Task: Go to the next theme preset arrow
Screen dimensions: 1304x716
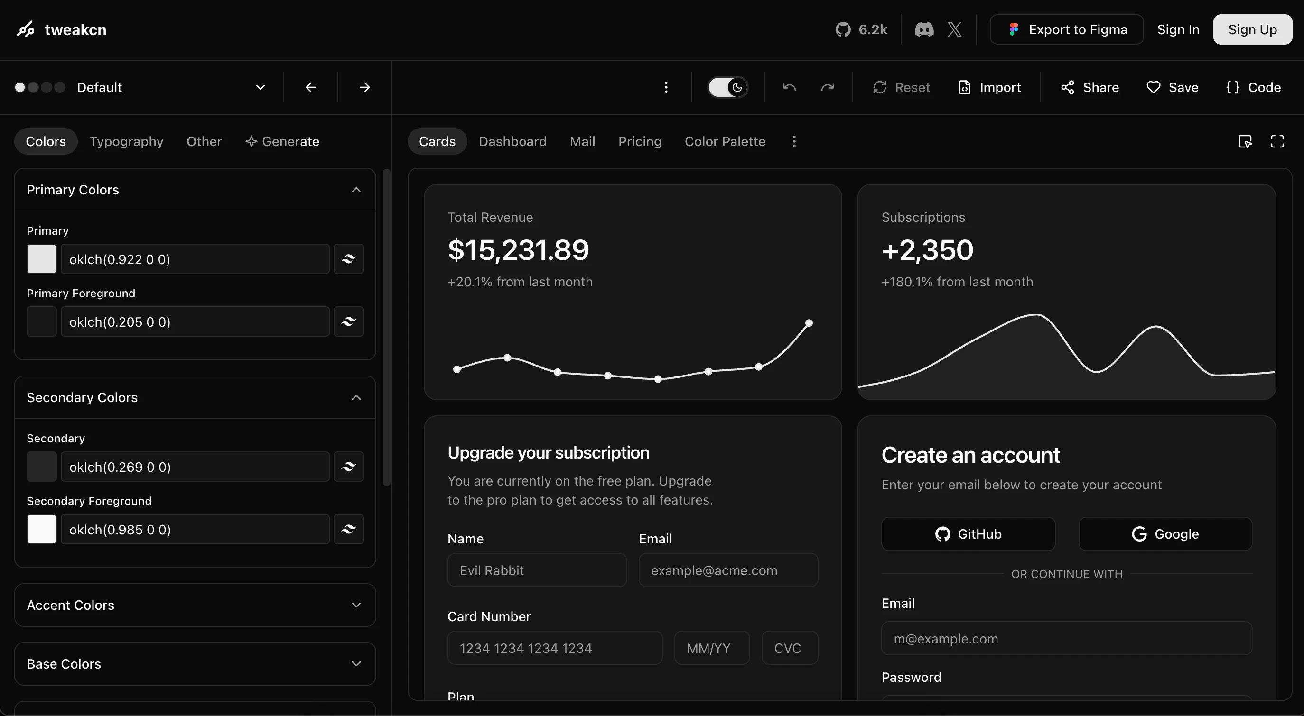Action: [364, 87]
